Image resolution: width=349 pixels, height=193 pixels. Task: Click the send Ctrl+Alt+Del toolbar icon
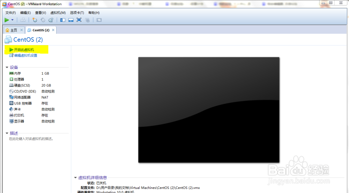(23, 20)
